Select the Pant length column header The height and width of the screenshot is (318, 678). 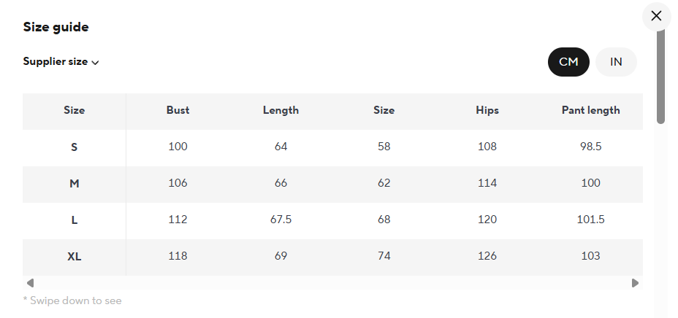click(590, 111)
